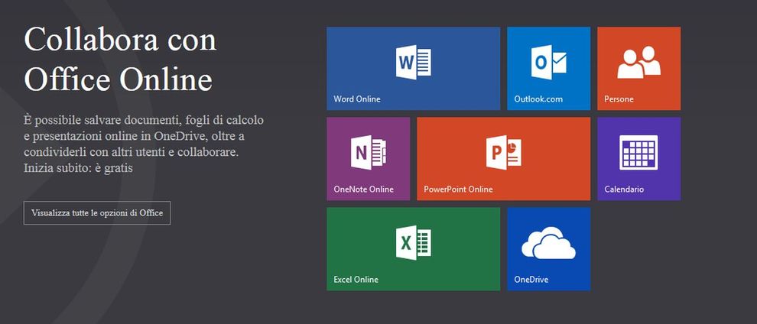
Task: Click the "Word Online" tile label
Action: 357,99
